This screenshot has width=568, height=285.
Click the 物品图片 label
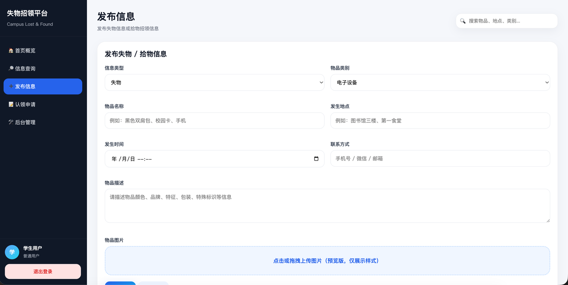(x=114, y=240)
